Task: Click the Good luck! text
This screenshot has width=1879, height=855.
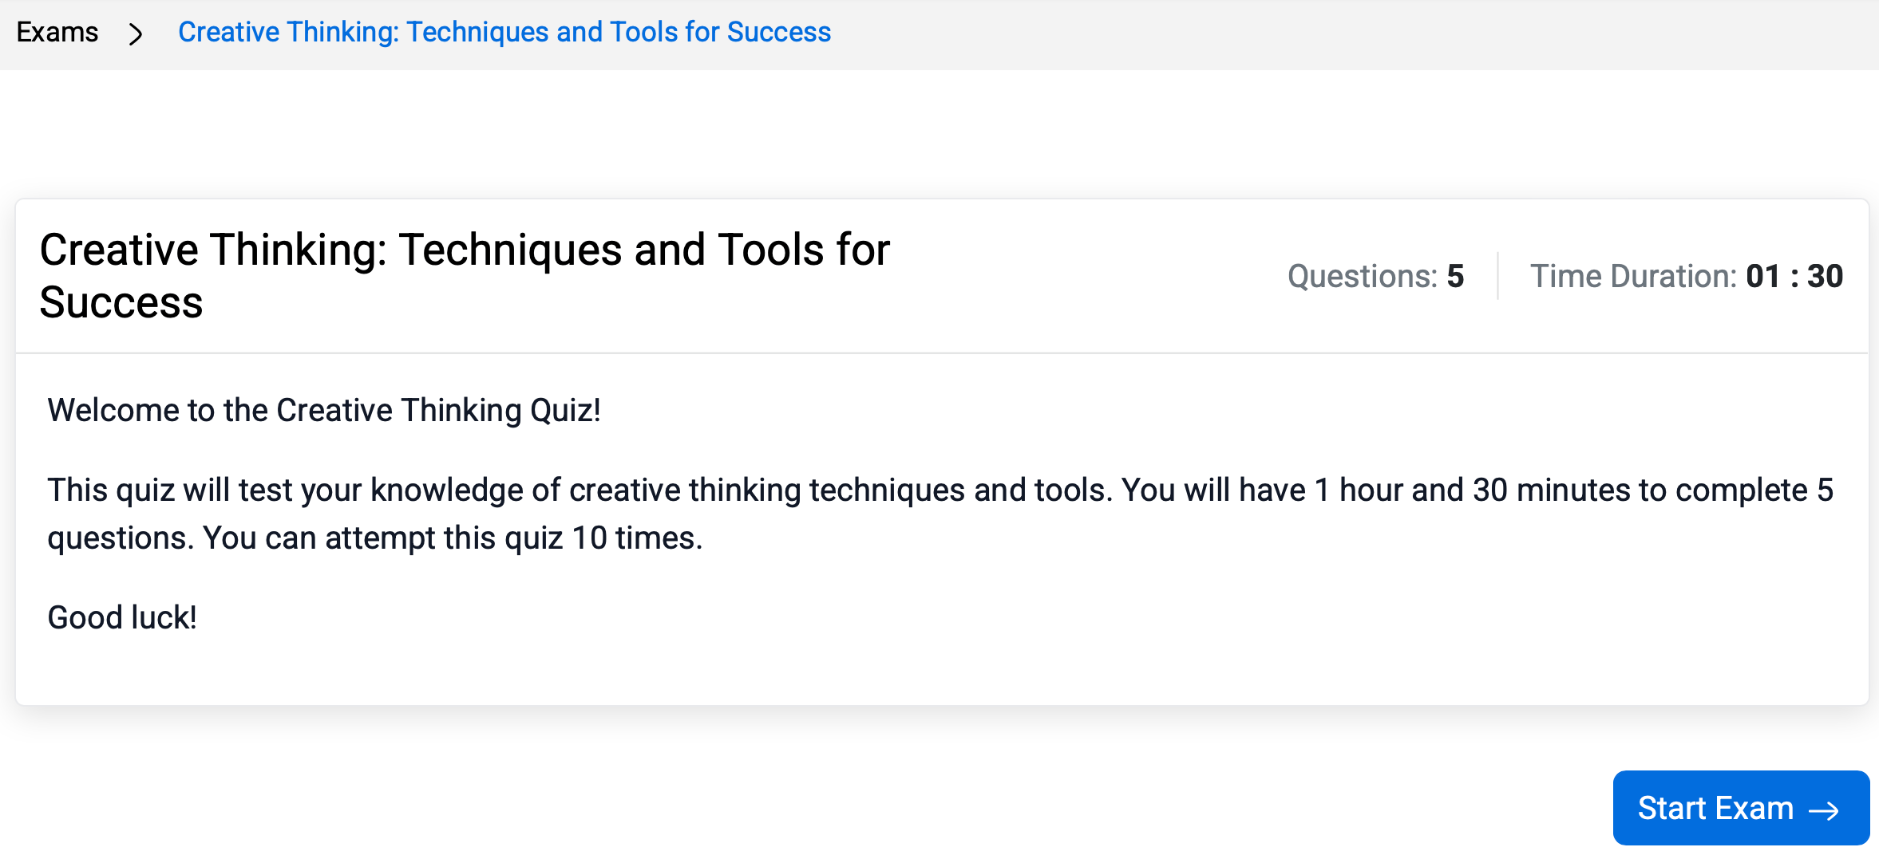Action: (x=122, y=618)
